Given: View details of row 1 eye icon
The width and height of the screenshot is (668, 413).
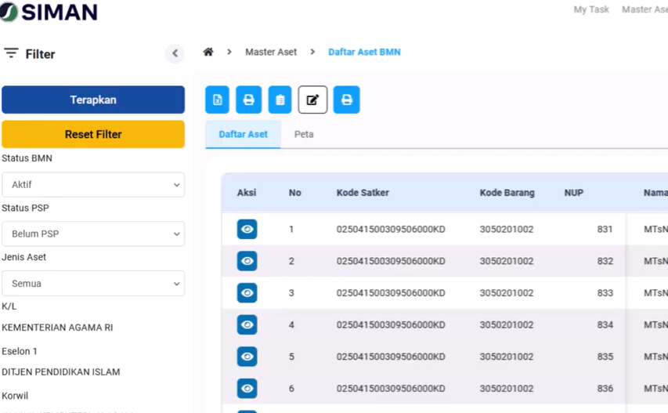Looking at the screenshot, I should tap(247, 230).
